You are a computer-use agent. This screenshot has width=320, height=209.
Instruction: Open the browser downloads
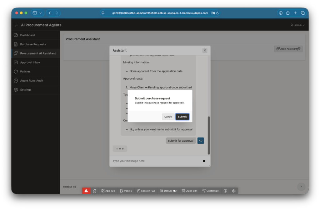tap(281, 13)
